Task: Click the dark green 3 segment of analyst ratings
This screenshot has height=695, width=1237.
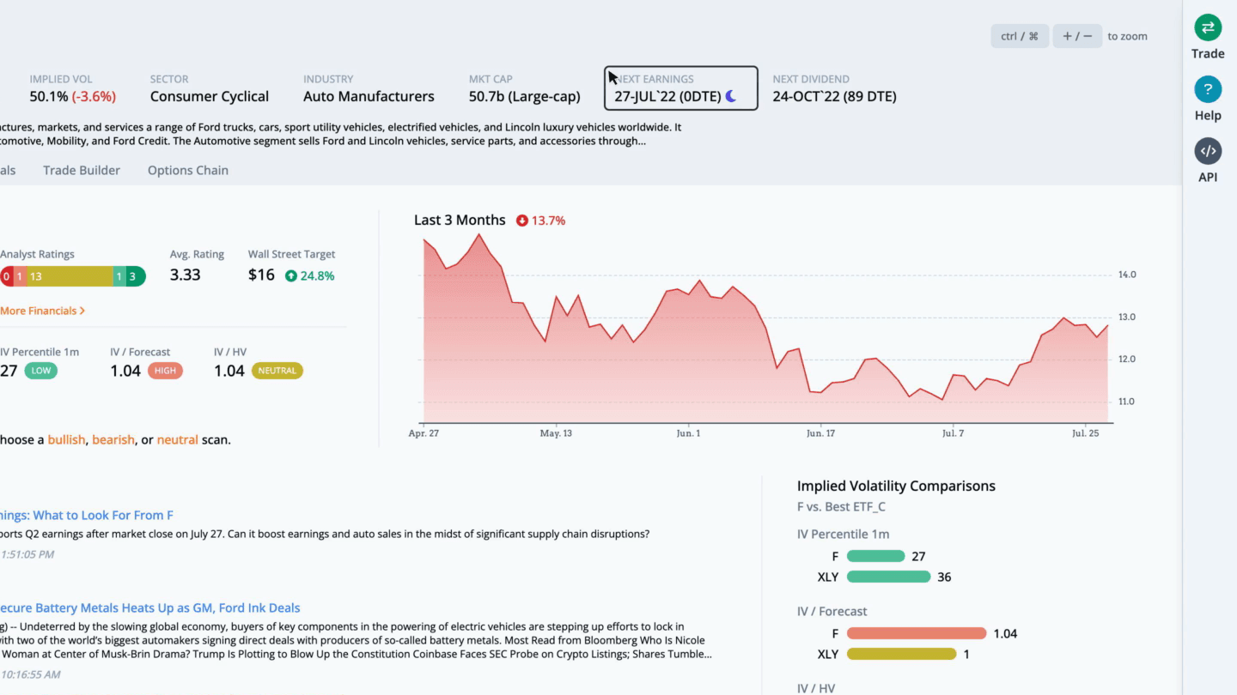Action: (x=135, y=276)
